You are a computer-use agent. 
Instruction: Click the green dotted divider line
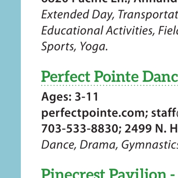coord(110,86)
